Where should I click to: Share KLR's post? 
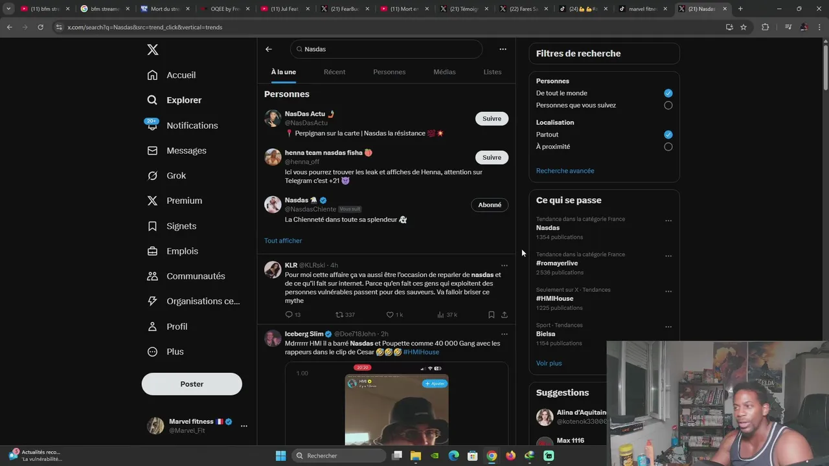505,315
